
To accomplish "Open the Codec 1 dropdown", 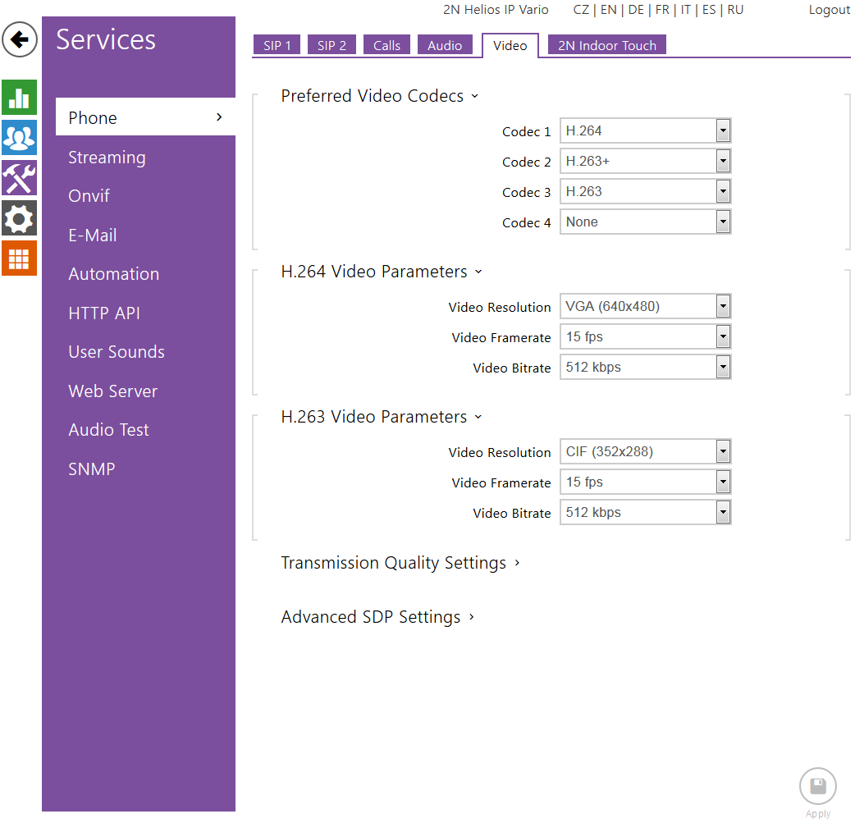I will click(645, 131).
